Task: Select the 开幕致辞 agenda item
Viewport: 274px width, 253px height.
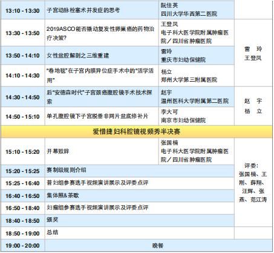Action: (58, 151)
